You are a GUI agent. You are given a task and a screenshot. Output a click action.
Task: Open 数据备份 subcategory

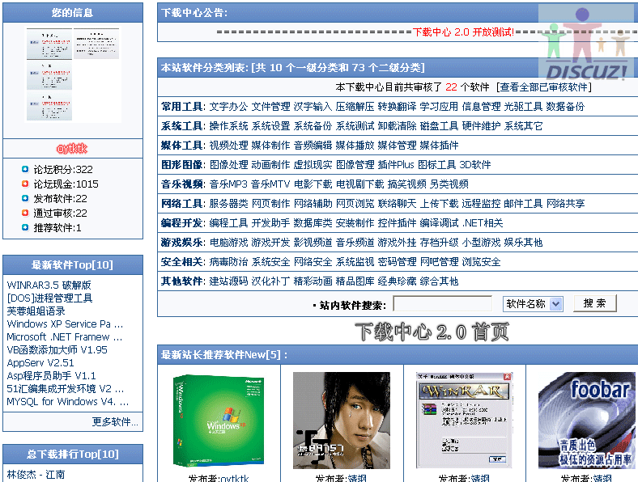click(565, 107)
